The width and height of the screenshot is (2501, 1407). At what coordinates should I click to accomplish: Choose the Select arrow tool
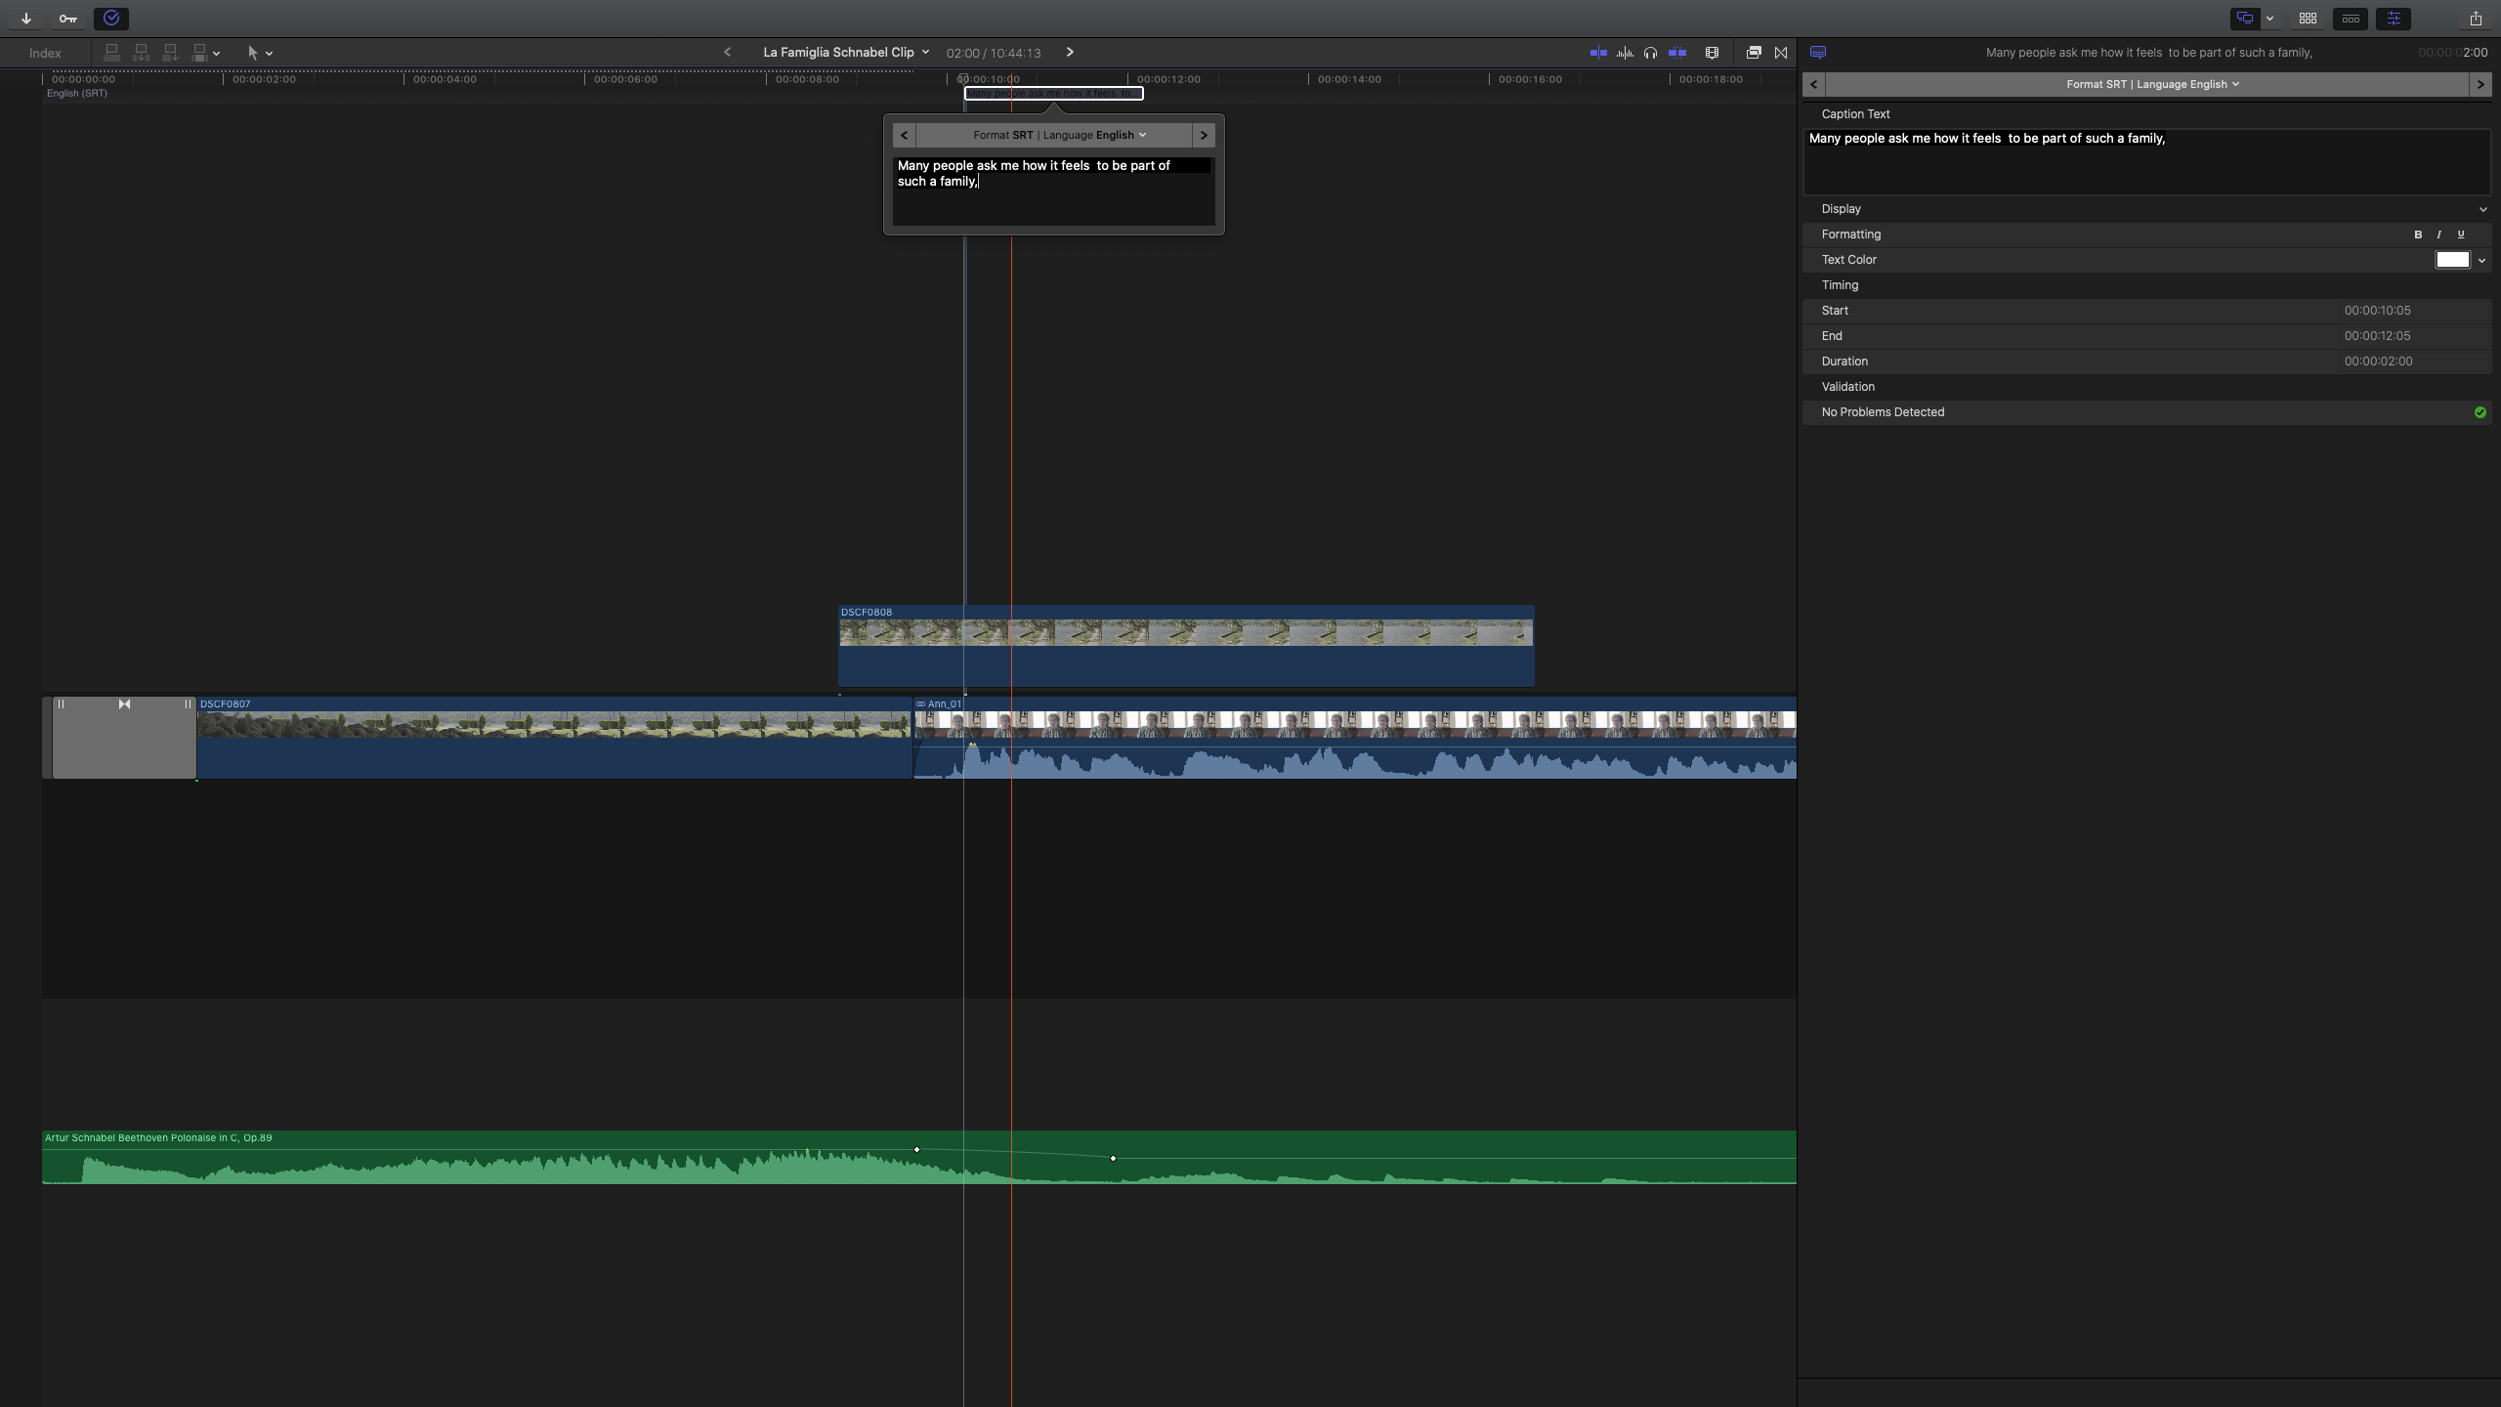click(252, 53)
